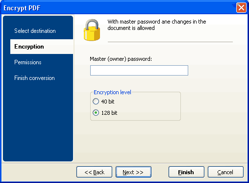Click the Encryption level group heading
249x183 pixels.
(112, 92)
